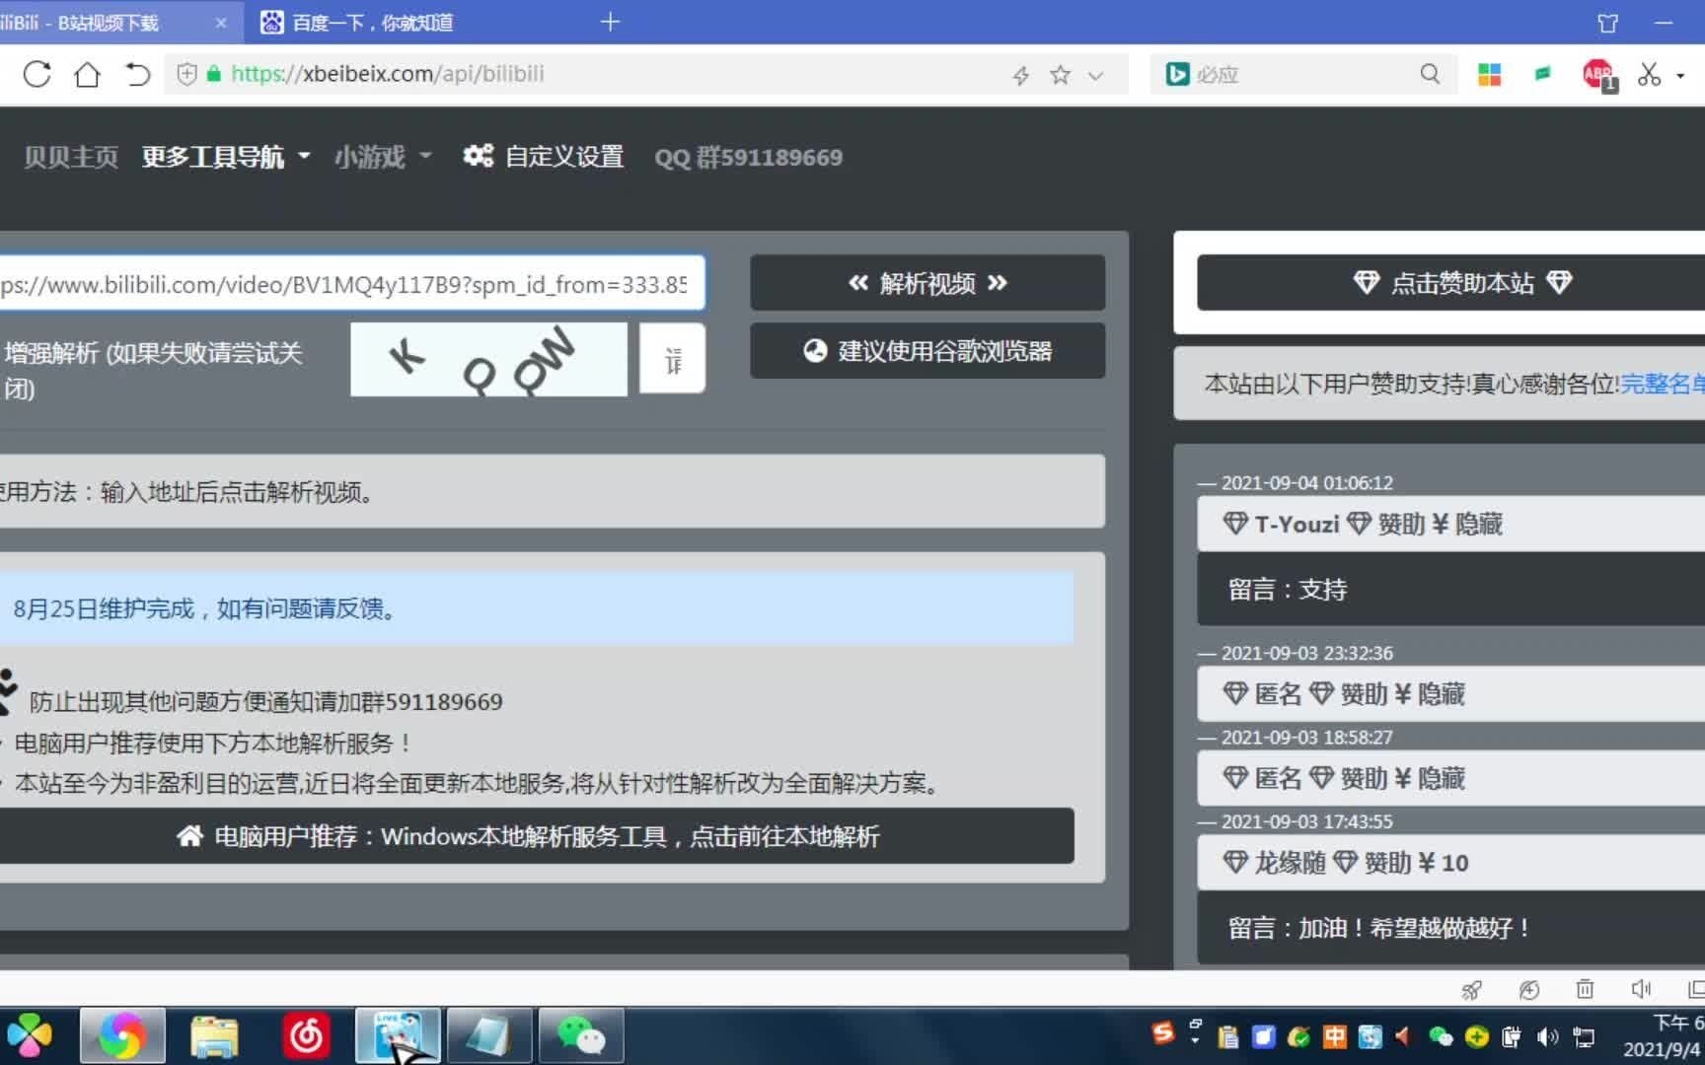This screenshot has width=1705, height=1065.
Task: Go to 贝贝主页
Action: tap(71, 157)
